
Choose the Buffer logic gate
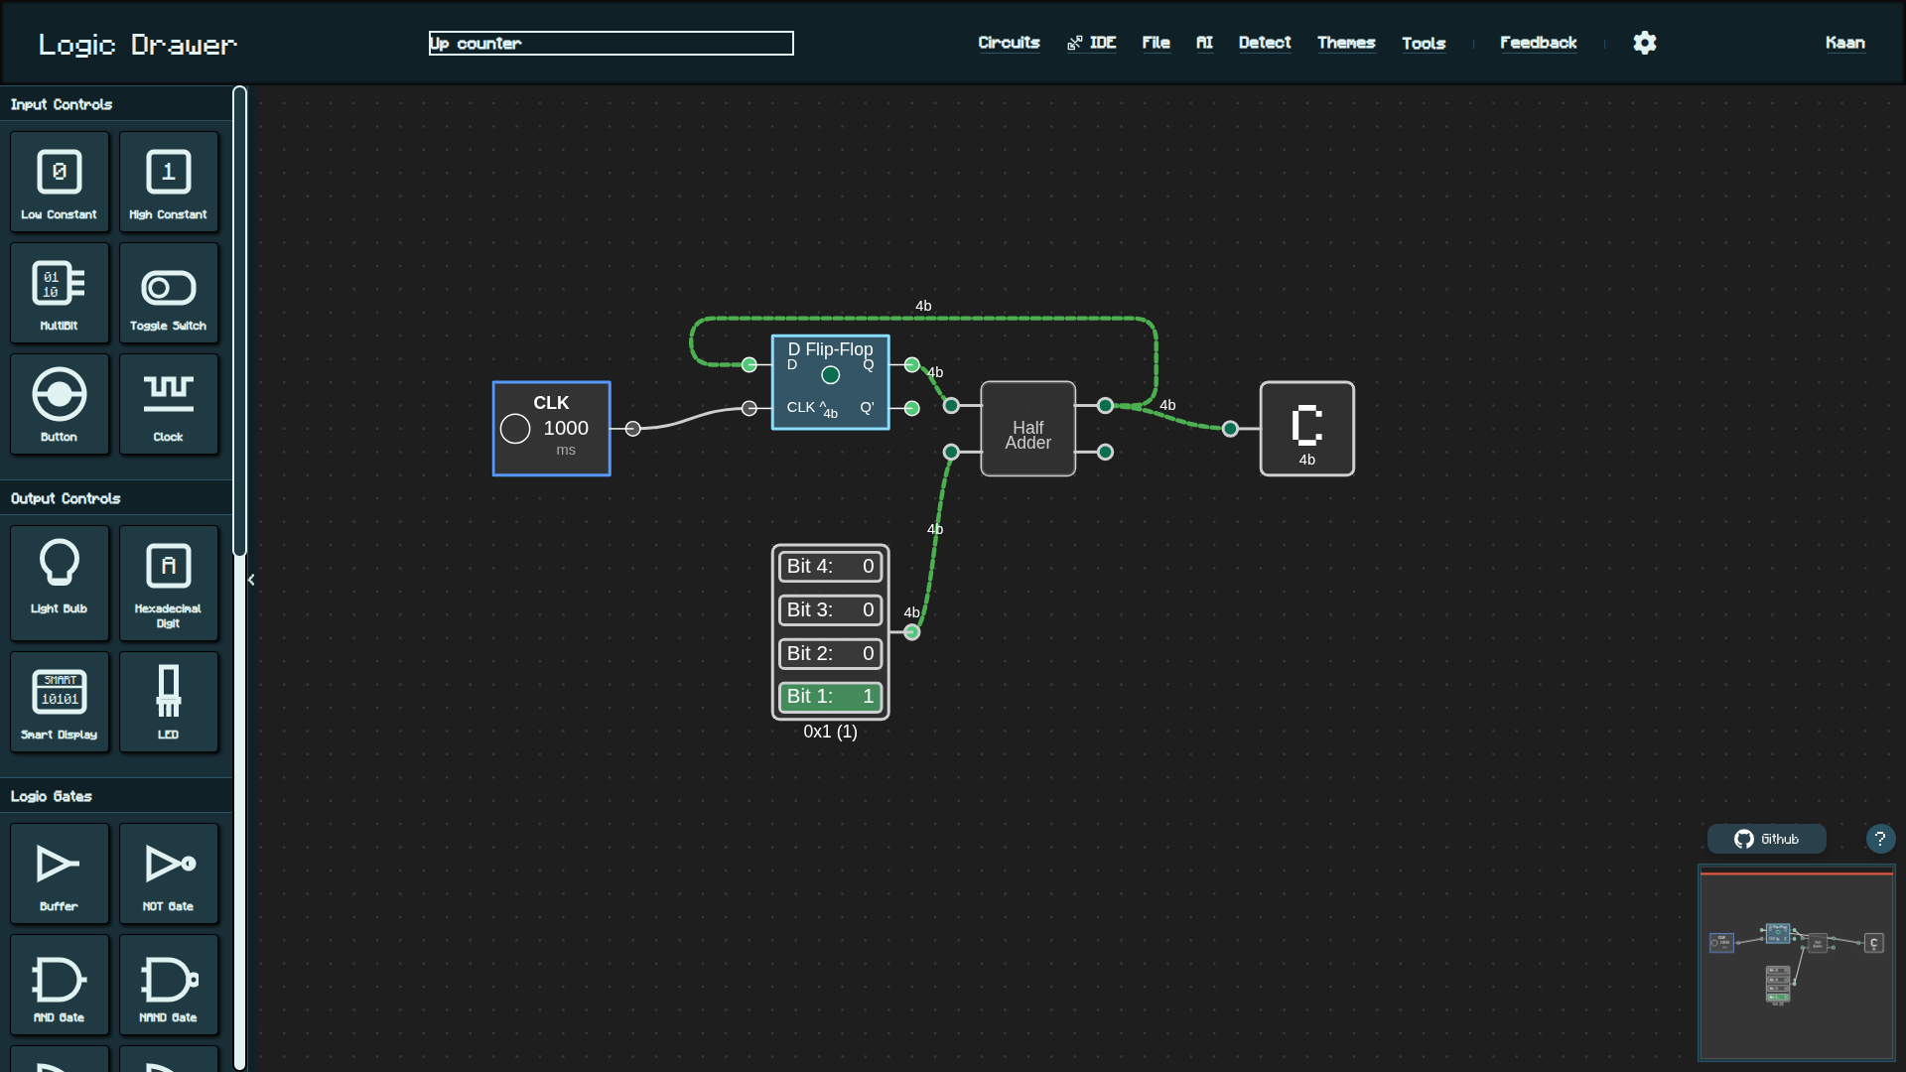[x=60, y=873]
